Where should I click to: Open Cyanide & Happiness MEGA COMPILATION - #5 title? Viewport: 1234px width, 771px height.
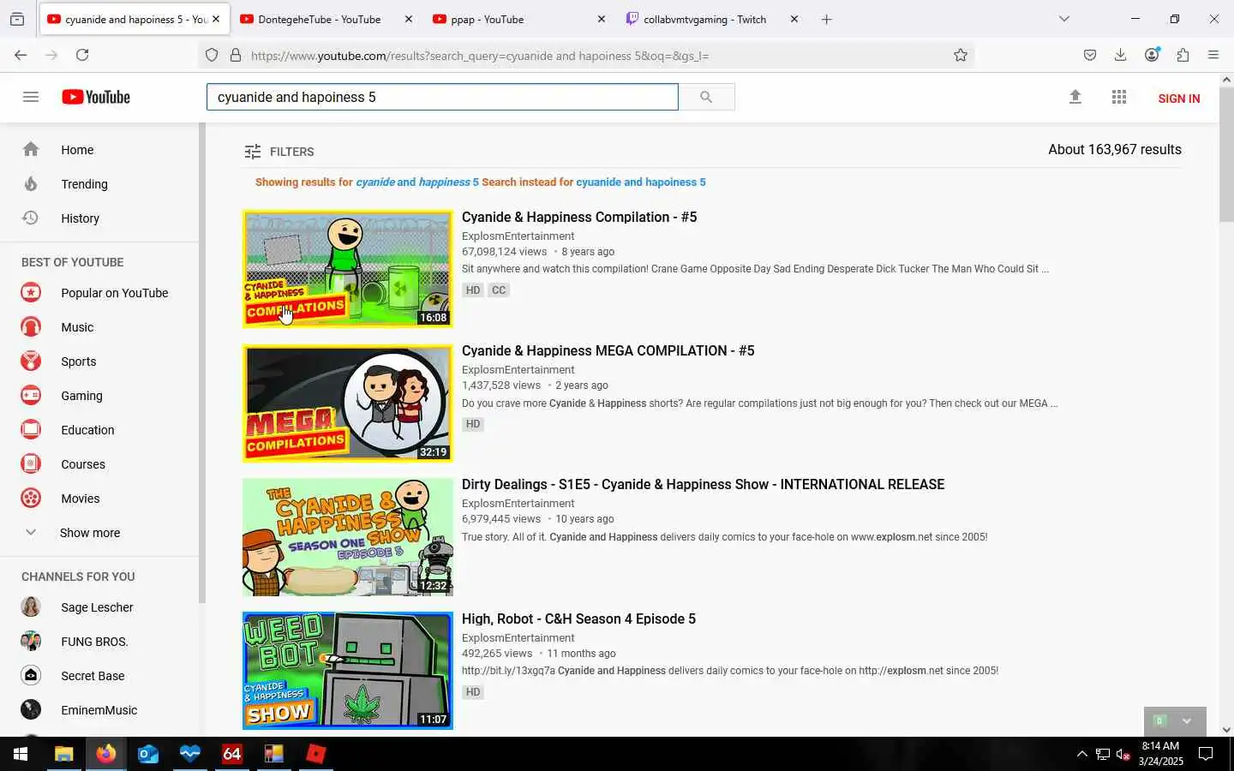pos(608,351)
